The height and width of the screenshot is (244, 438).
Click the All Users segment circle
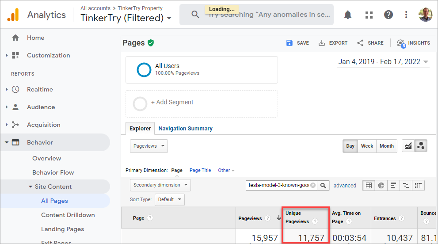pos(144,69)
